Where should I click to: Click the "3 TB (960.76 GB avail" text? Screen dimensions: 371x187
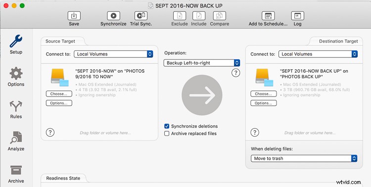coord(317,90)
